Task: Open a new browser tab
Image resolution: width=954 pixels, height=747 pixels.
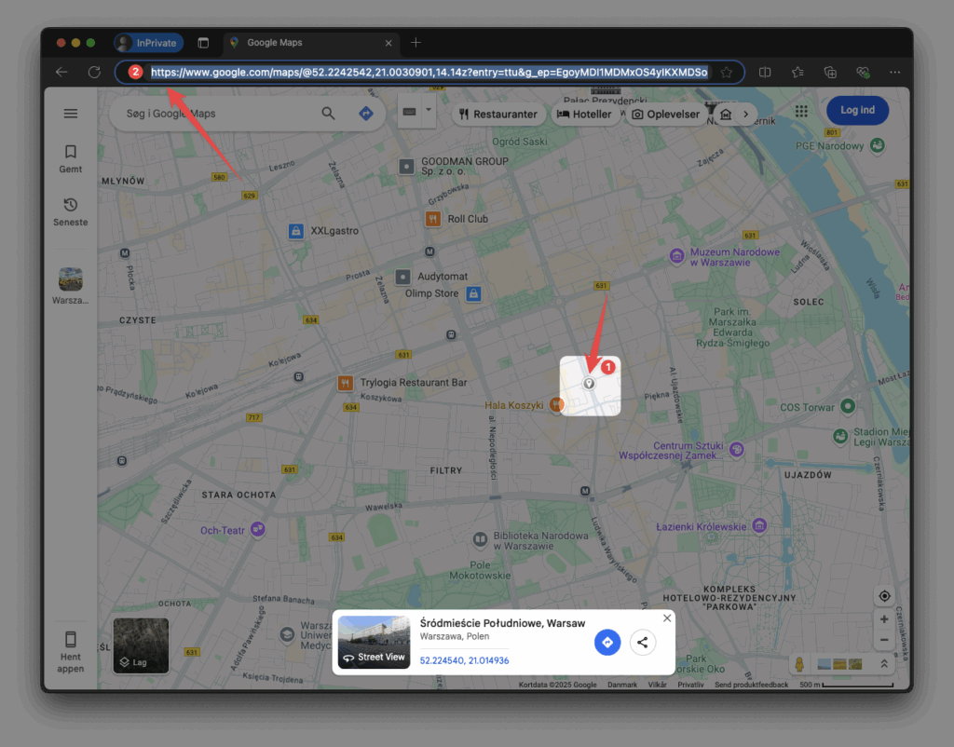Action: click(x=416, y=43)
